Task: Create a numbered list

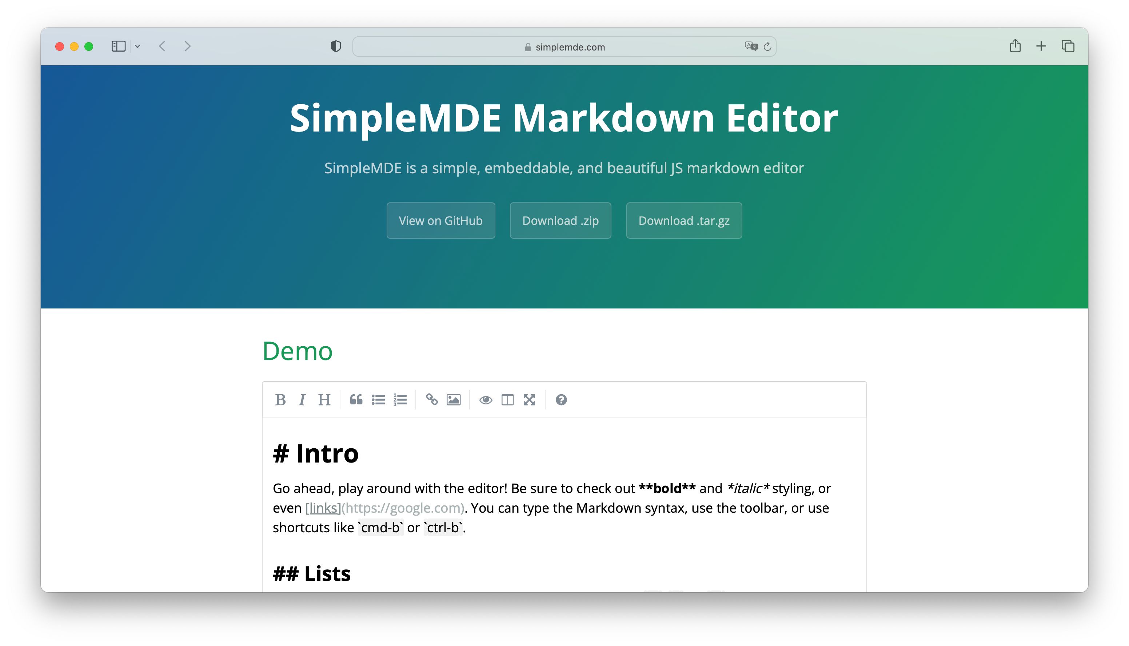Action: coord(400,400)
